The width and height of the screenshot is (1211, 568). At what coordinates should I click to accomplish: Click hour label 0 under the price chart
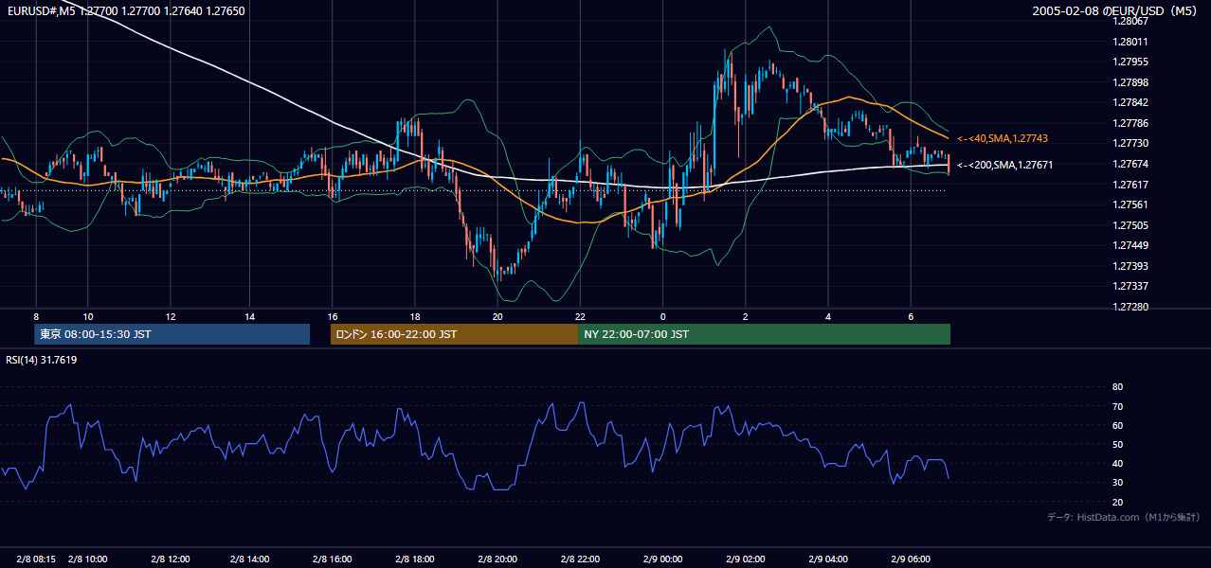coord(663,316)
